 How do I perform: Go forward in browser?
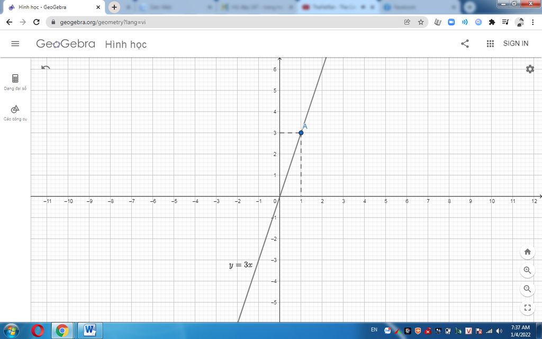click(23, 22)
